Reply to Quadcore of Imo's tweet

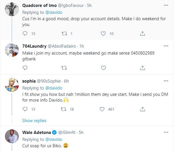coord(25,34)
